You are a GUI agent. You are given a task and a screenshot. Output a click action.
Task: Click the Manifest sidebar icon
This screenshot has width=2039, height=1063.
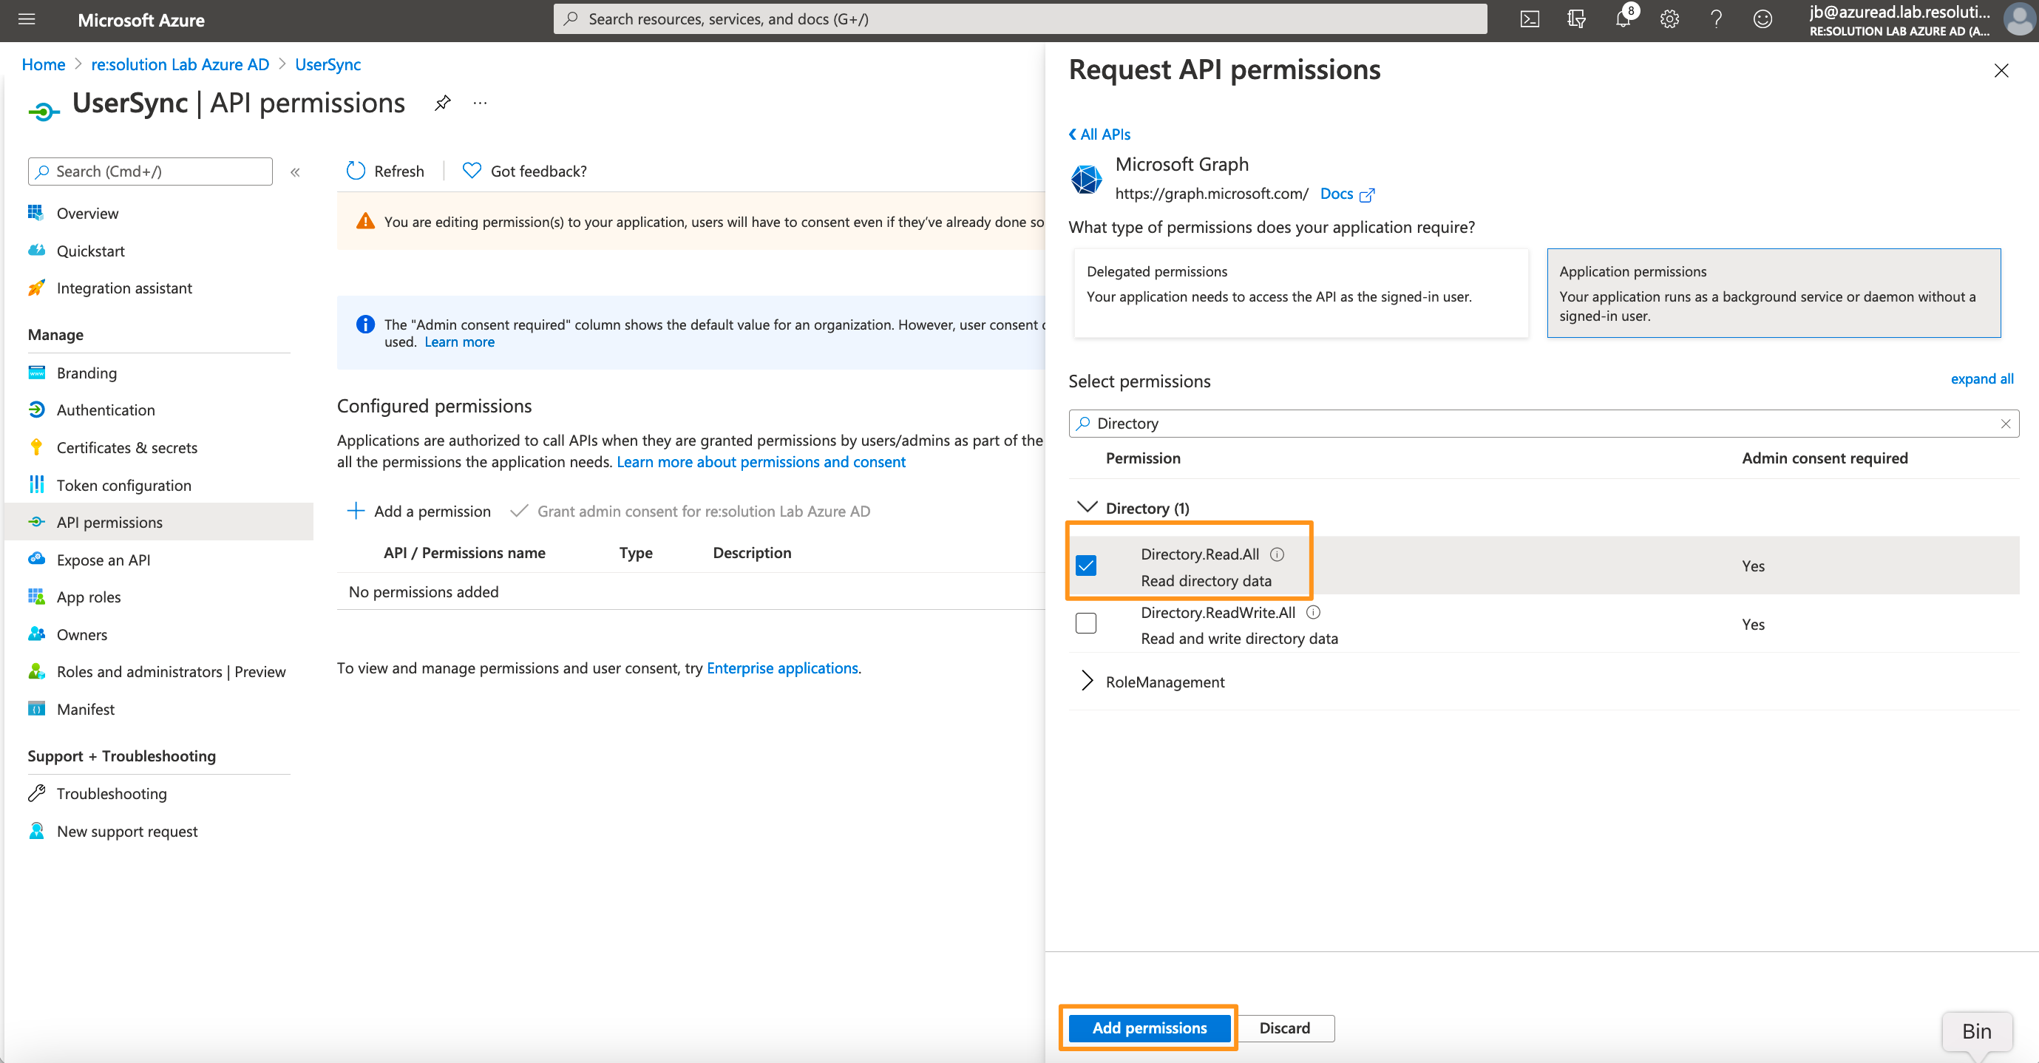pos(36,708)
